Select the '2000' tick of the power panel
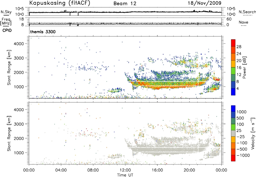Image resolution: width=256 pixels, height=177 pixels. [x=19, y=72]
